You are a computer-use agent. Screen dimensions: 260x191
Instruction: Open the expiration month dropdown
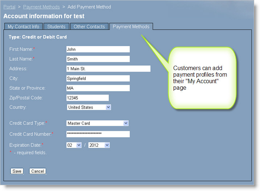74,145
